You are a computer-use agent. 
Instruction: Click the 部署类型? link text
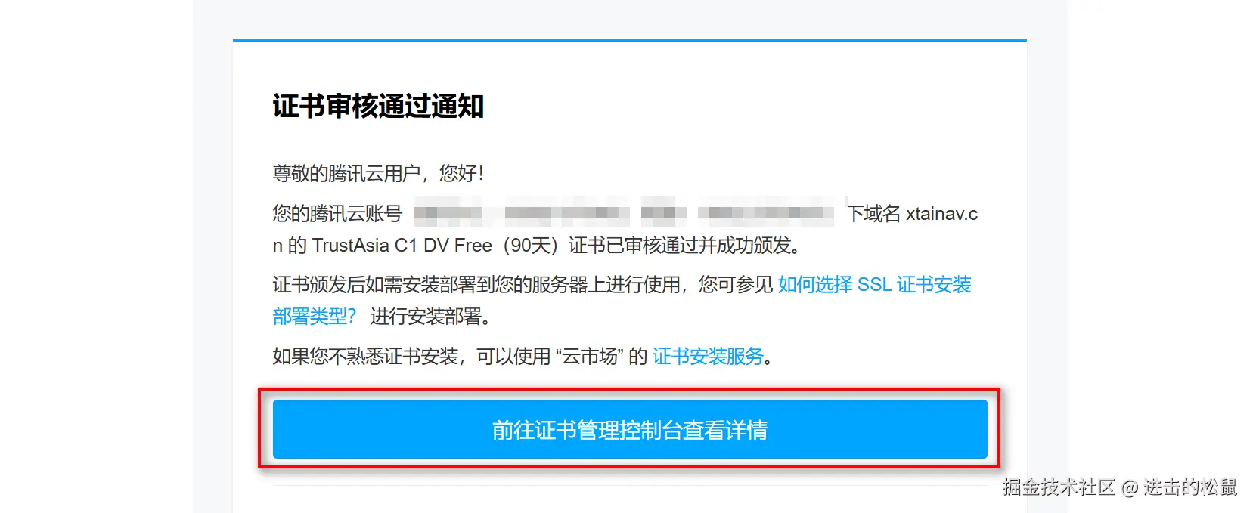[314, 317]
